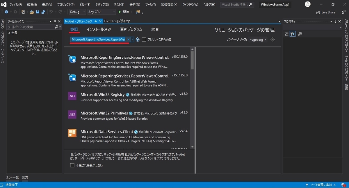Click the find in files icon beside 開始
Viewport: 349px width, 188px height.
[138, 12]
